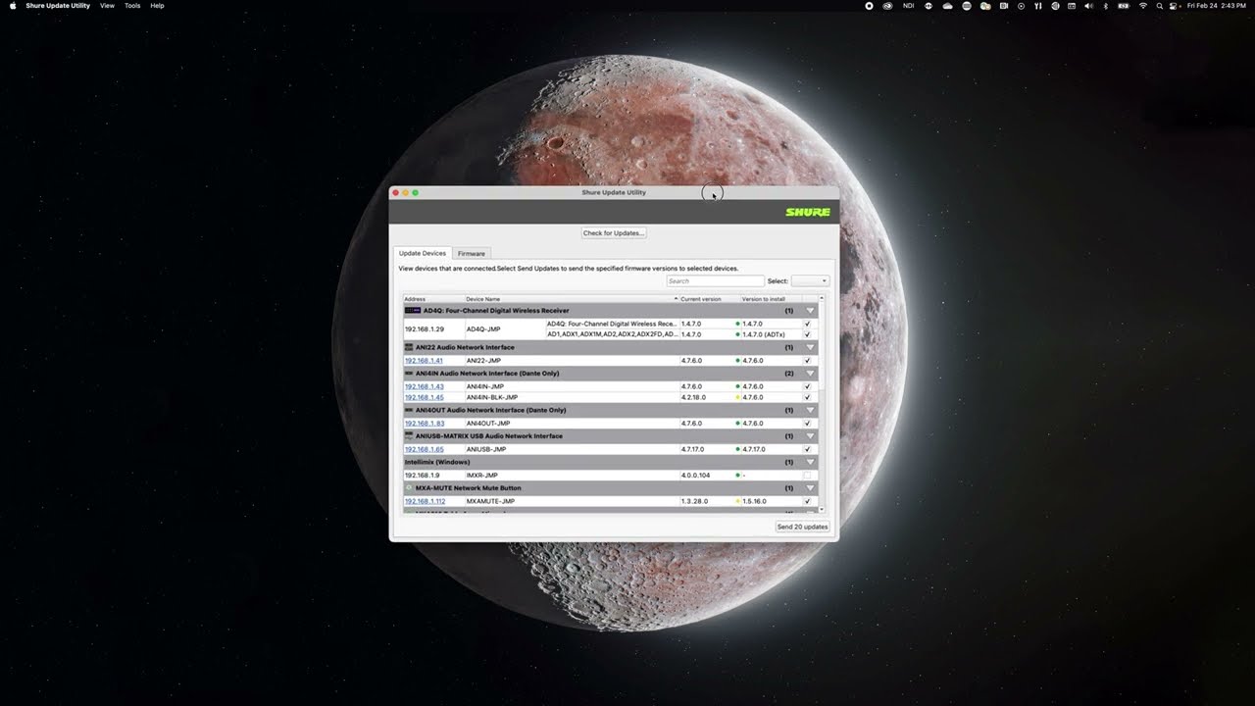Open the Wi-Fi status menu
The width and height of the screenshot is (1255, 706).
coord(1142,6)
